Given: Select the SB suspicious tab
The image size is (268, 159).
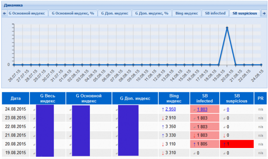Looking at the screenshot, I should [x=245, y=13].
